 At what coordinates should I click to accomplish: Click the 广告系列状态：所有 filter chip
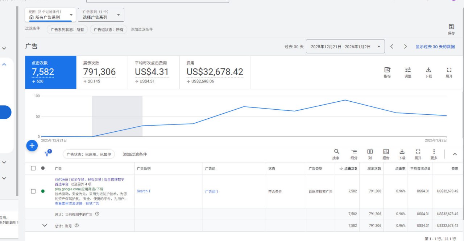67,30
